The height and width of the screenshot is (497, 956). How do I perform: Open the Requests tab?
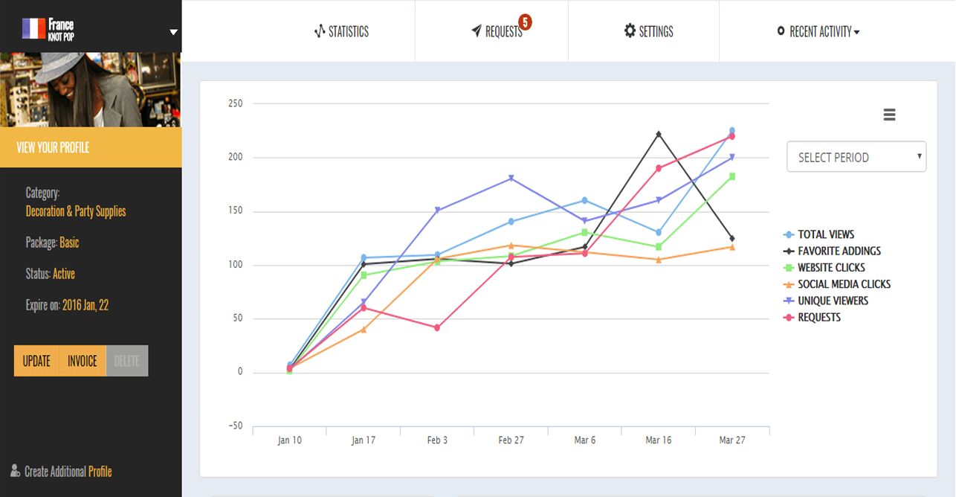pyautogui.click(x=497, y=31)
